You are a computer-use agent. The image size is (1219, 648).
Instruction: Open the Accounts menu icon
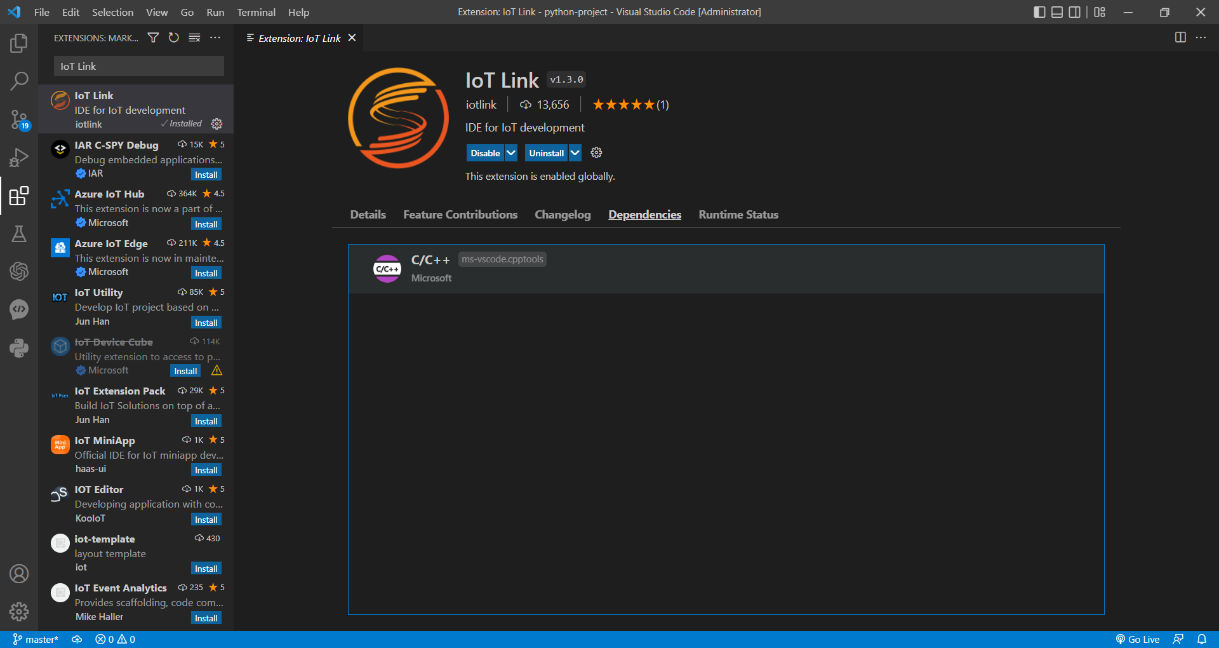[x=19, y=574]
